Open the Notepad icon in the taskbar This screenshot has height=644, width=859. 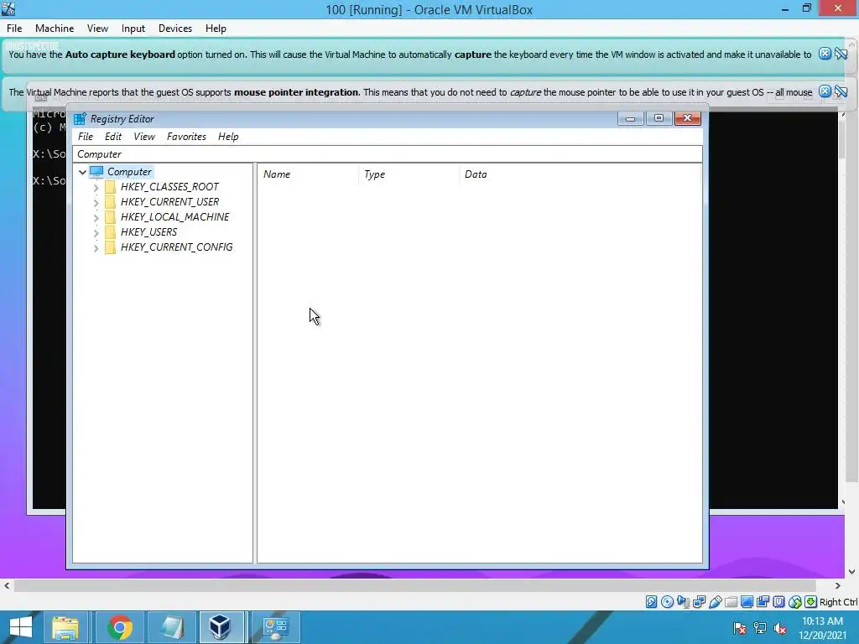coord(172,627)
